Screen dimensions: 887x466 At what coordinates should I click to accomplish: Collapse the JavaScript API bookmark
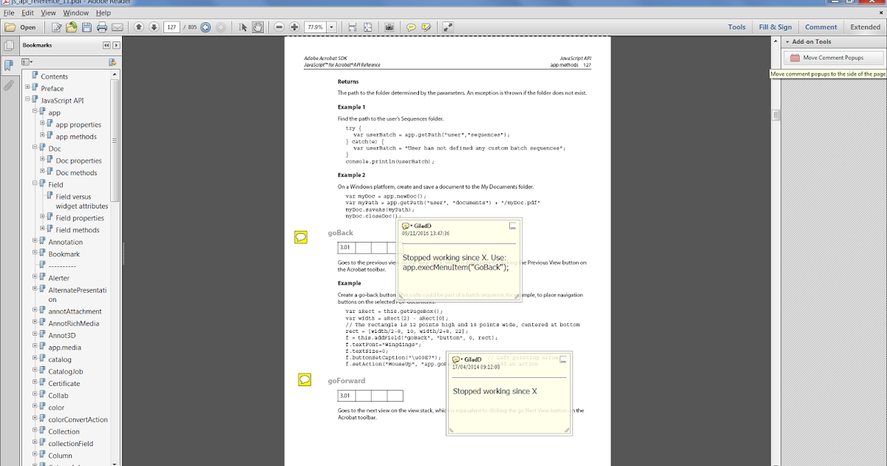(27, 99)
